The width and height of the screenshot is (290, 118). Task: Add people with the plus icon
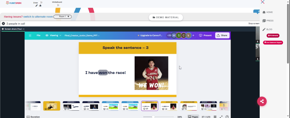pyautogui.click(x=193, y=35)
